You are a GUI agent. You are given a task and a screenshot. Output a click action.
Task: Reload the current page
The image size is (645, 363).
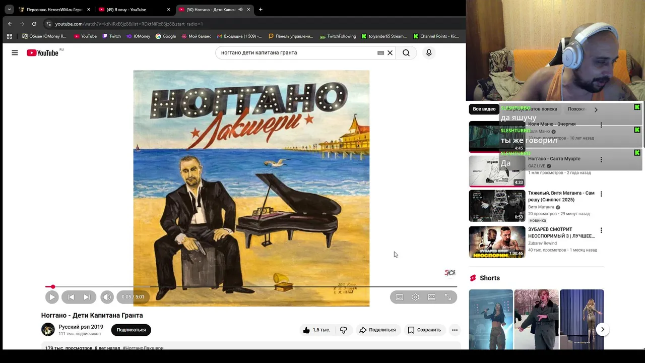[34, 24]
